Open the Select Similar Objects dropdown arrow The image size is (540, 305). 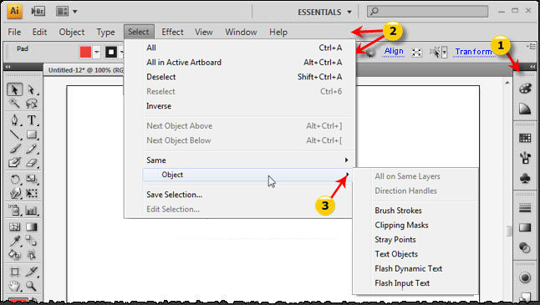click(445, 53)
